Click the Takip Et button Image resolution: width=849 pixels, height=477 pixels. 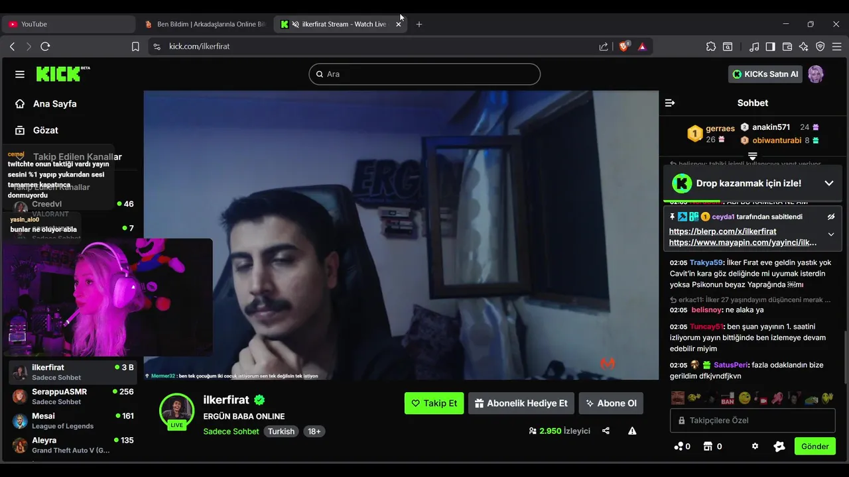[434, 403]
